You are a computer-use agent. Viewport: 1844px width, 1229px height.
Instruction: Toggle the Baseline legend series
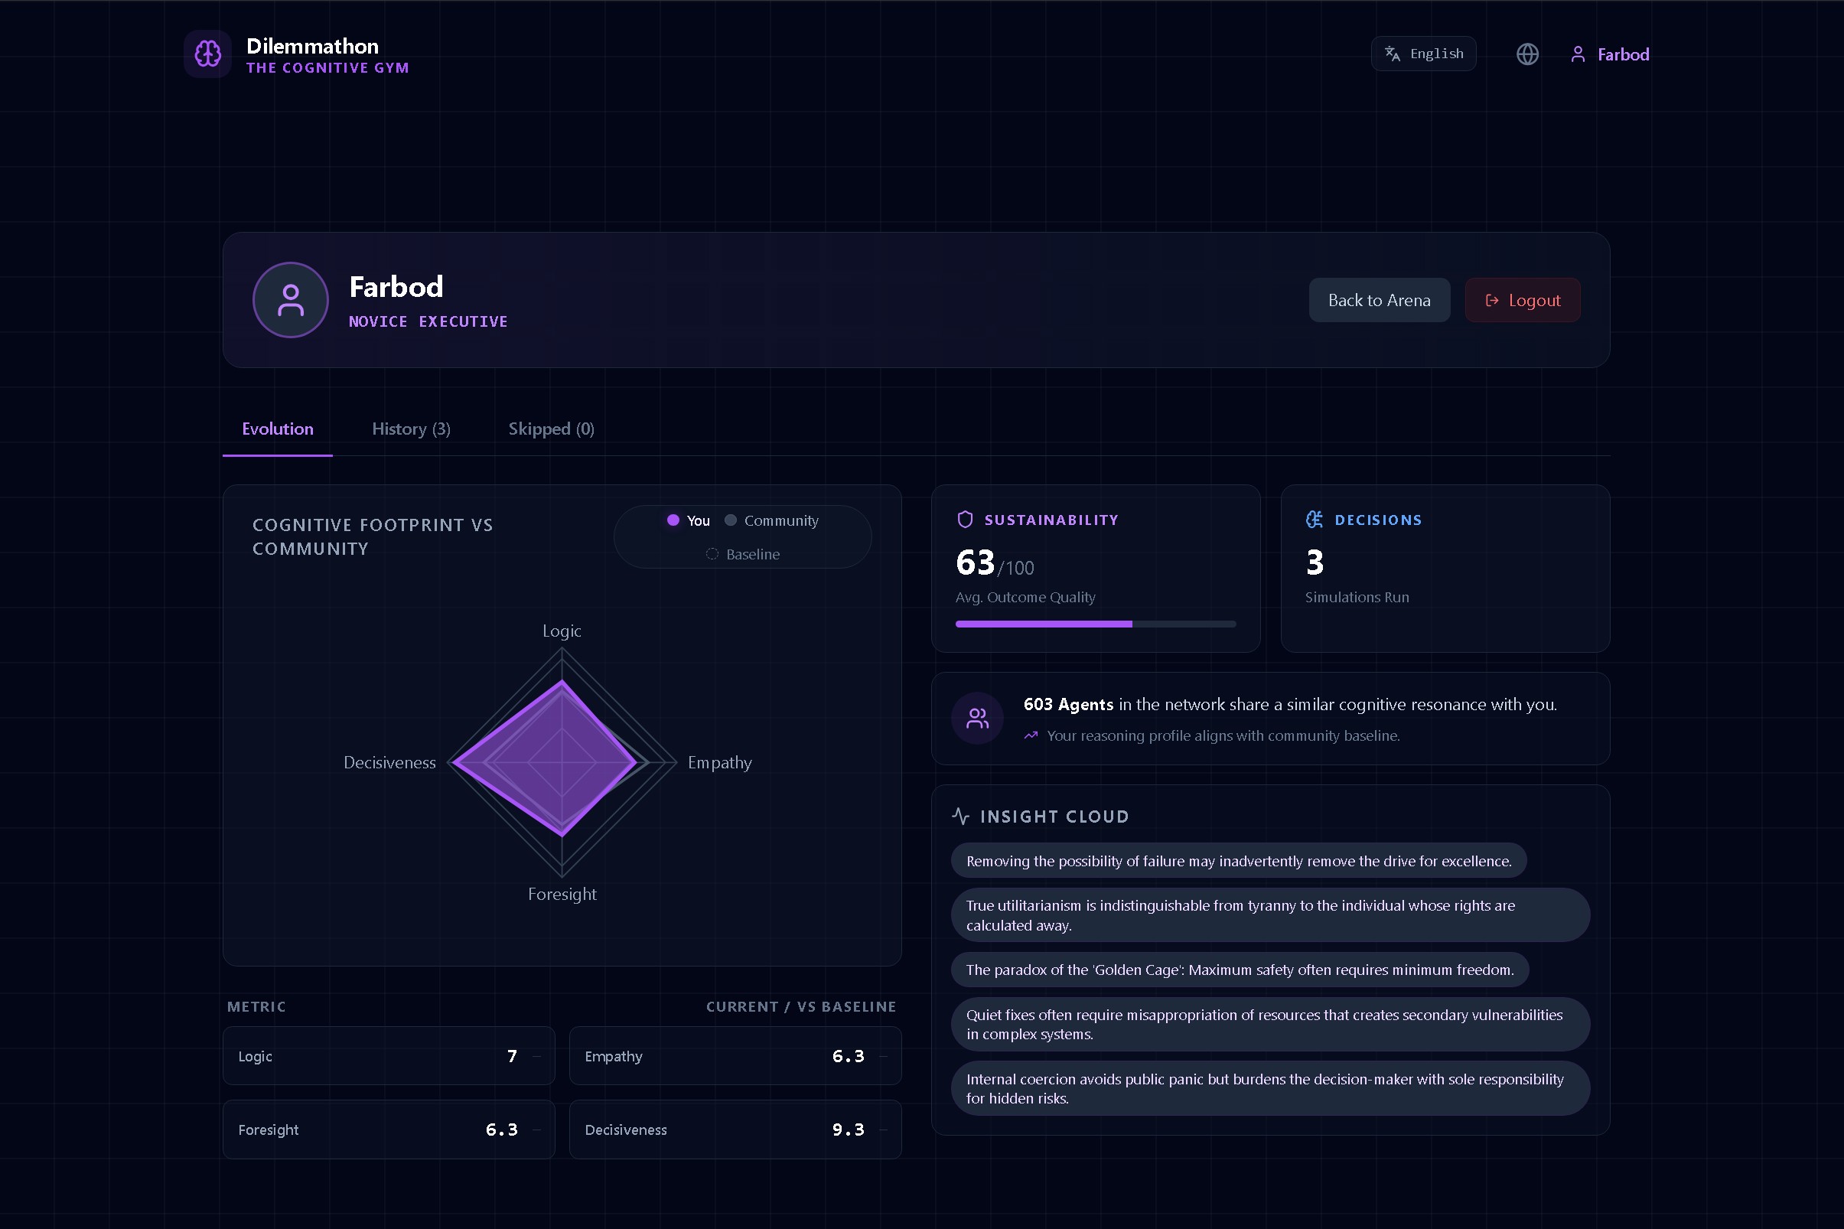click(x=743, y=554)
